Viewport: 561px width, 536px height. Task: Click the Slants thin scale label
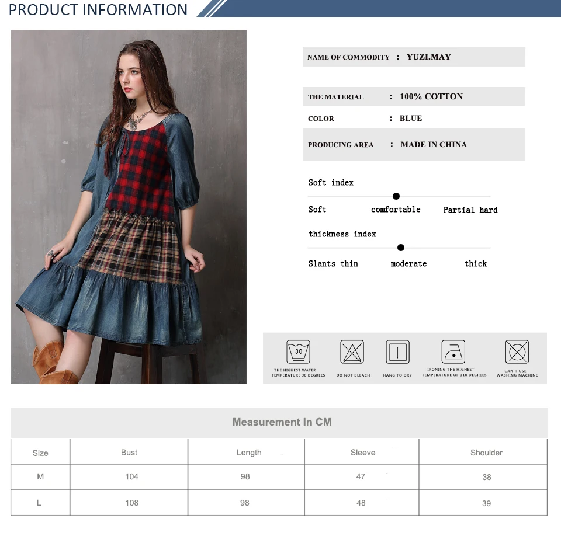coord(333,264)
